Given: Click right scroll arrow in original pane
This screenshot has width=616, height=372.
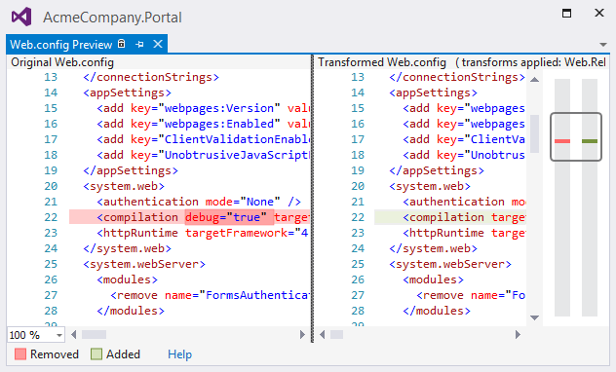Looking at the screenshot, I should pyautogui.click(x=302, y=335).
